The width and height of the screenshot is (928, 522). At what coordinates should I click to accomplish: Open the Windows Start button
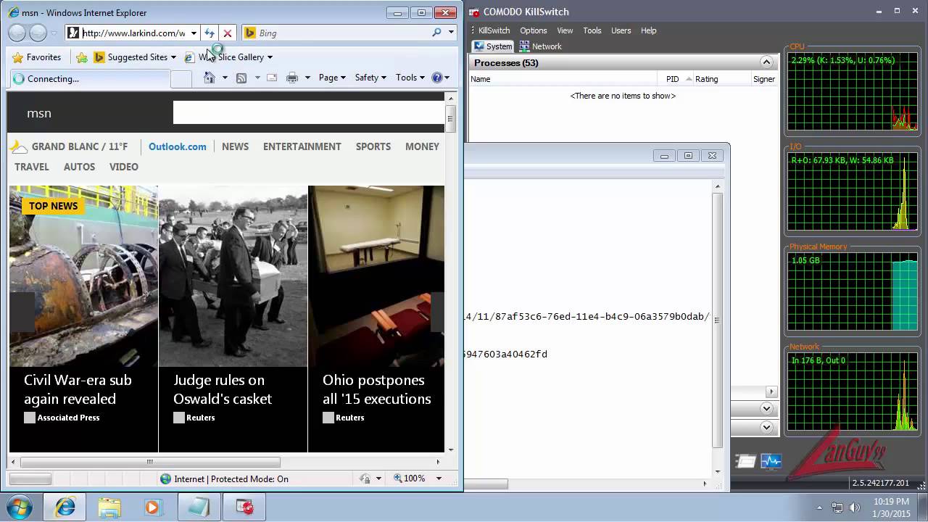20,507
